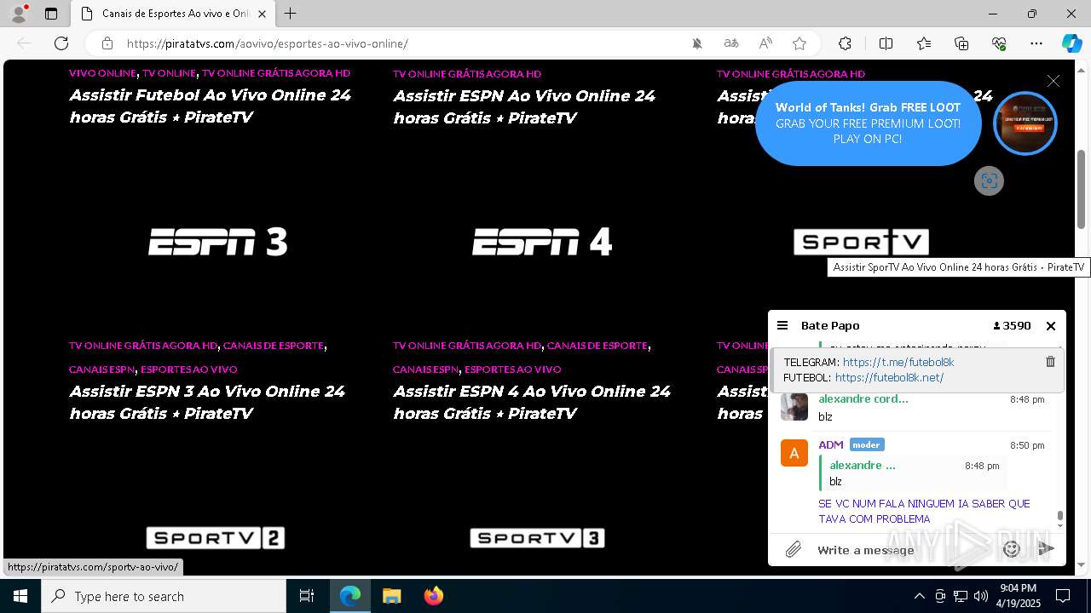Open CANAIS DE ESPORTE tag under ESPN 3

pos(274,346)
